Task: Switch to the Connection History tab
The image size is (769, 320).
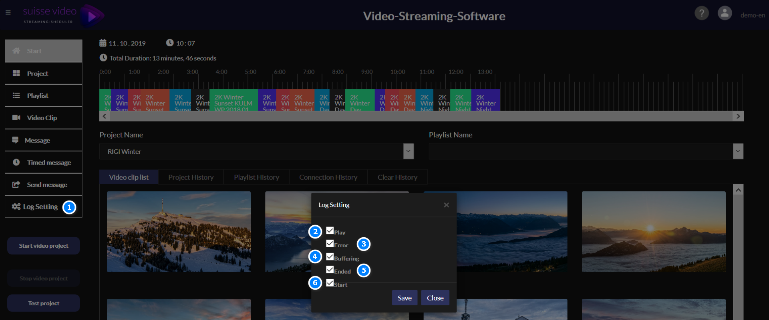Action: coord(328,177)
